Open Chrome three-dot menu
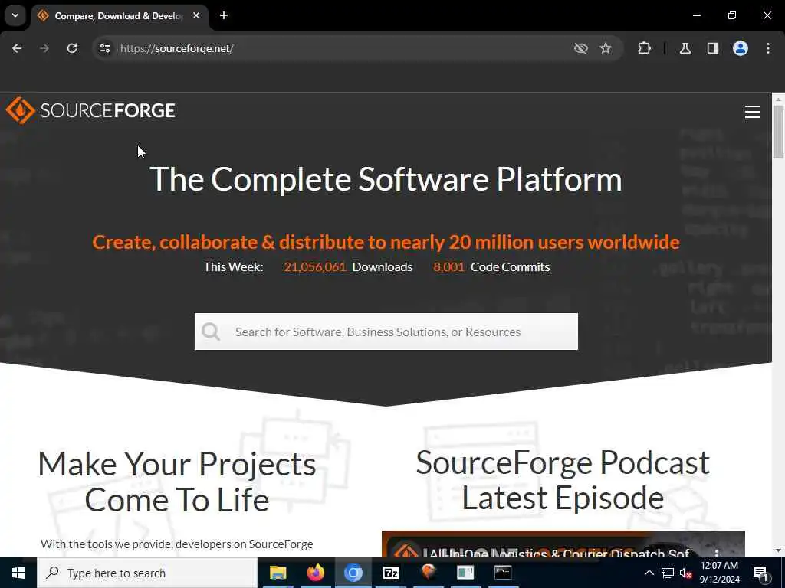Viewport: 785px width, 588px height. coord(768,48)
